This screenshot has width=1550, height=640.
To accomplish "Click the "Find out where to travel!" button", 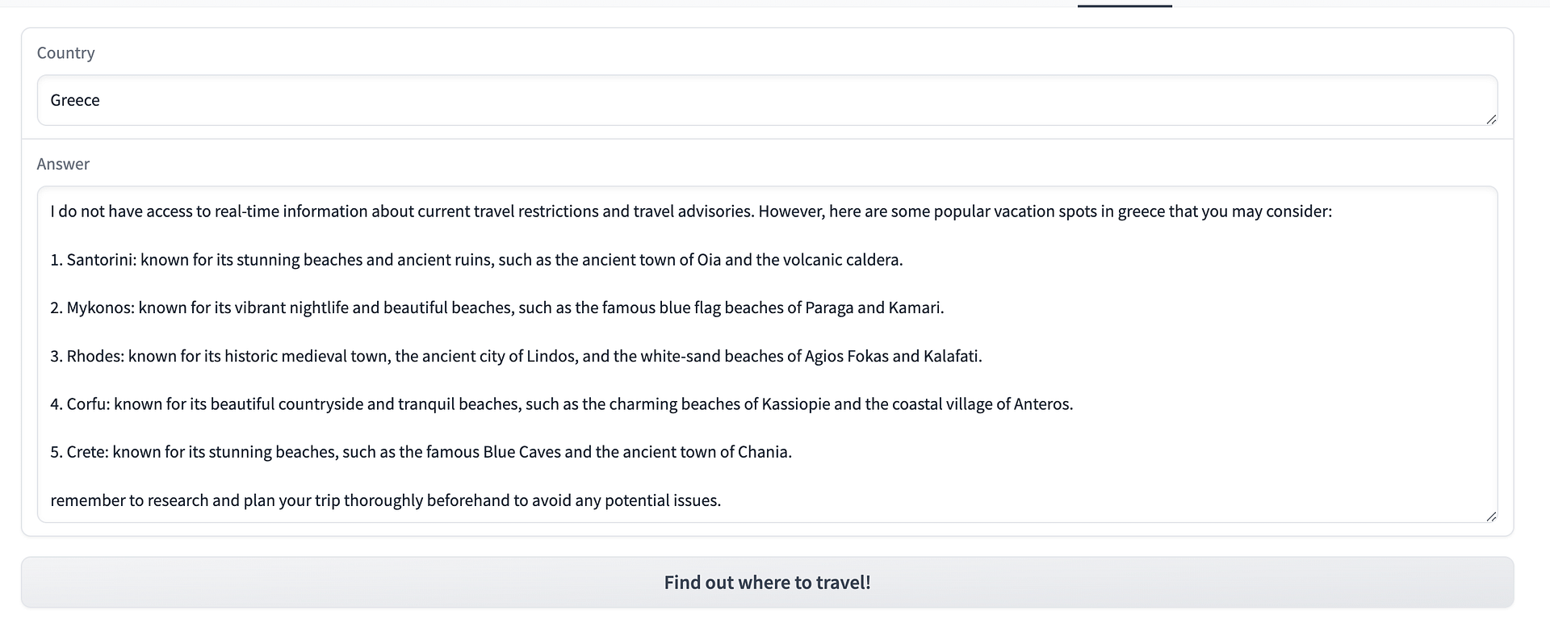I will coord(767,583).
